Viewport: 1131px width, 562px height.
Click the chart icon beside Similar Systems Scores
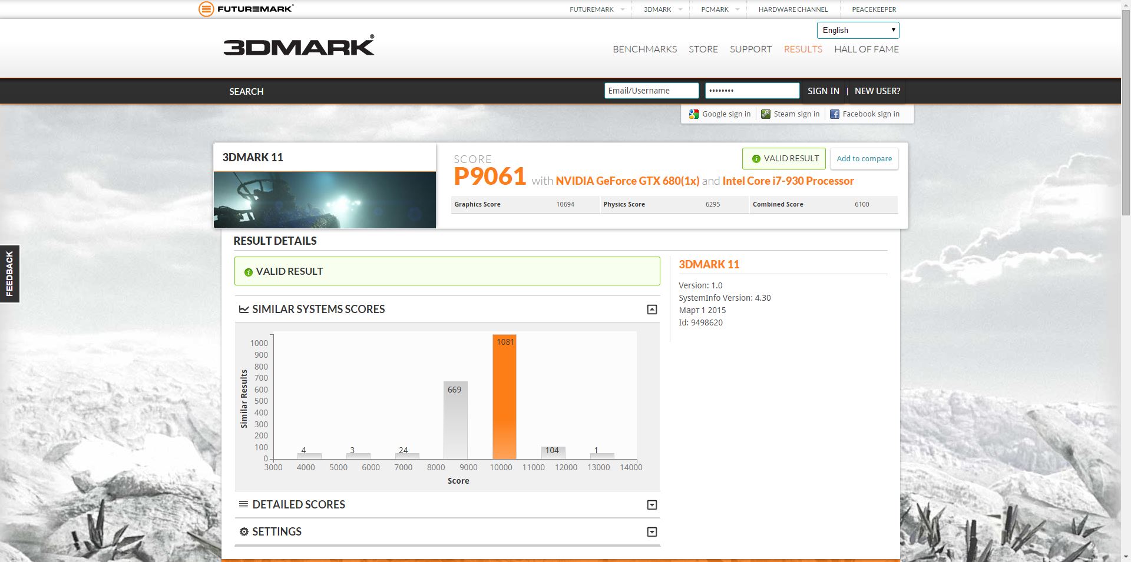click(x=244, y=309)
